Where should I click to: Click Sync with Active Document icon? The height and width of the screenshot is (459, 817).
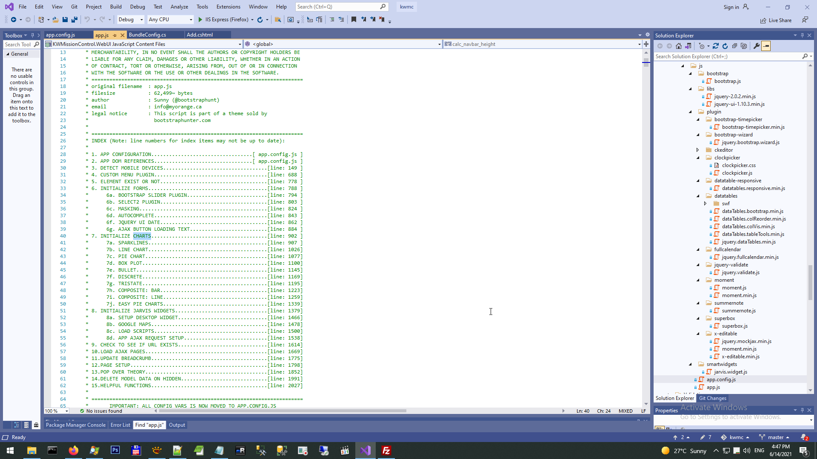click(x=716, y=46)
